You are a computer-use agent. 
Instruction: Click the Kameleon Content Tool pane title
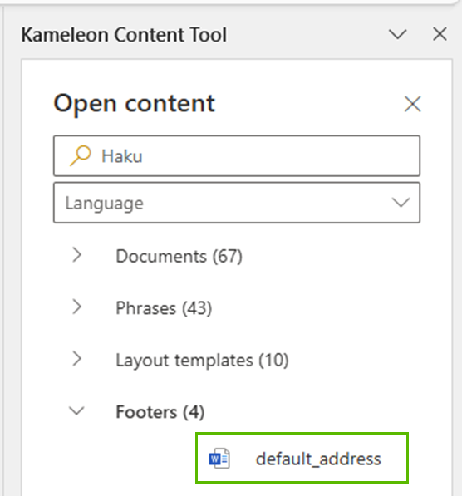click(x=124, y=35)
